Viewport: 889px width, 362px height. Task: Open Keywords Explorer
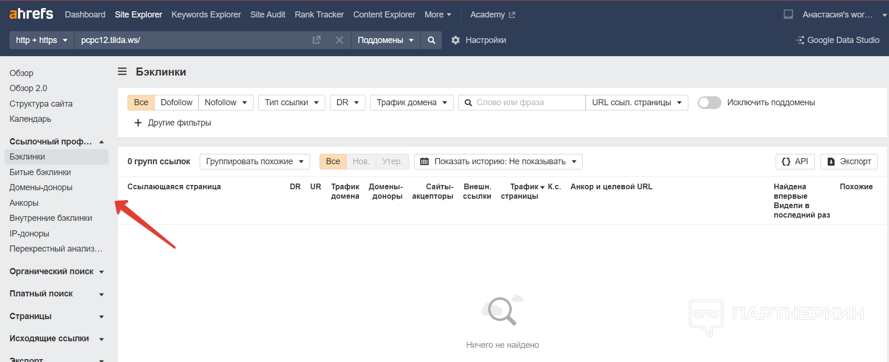click(x=206, y=15)
